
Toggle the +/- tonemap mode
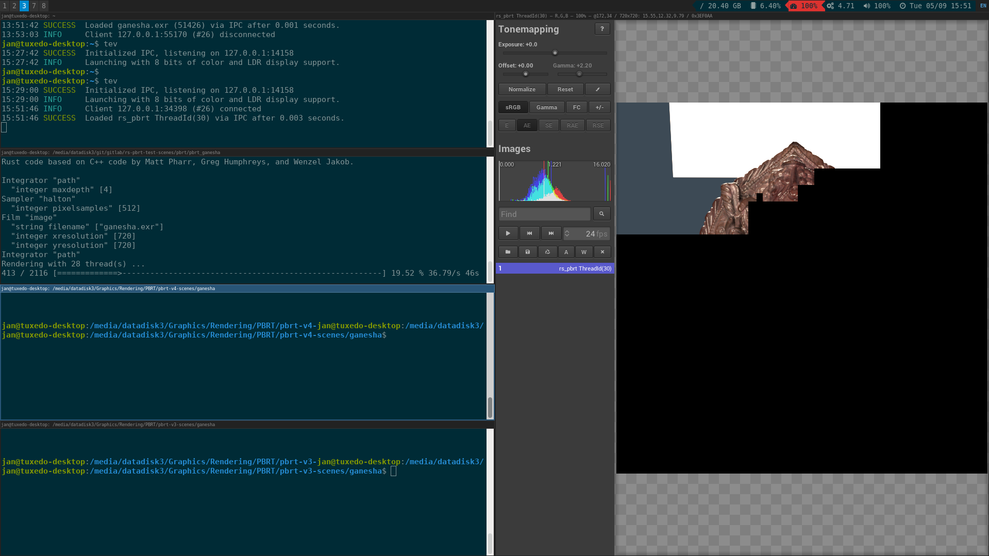[x=599, y=108]
